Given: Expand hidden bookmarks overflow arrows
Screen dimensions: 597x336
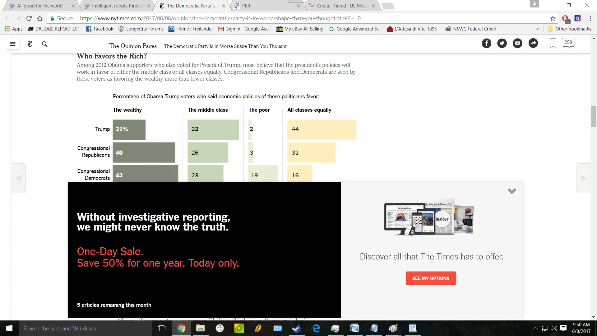Looking at the screenshot, I should [537, 29].
